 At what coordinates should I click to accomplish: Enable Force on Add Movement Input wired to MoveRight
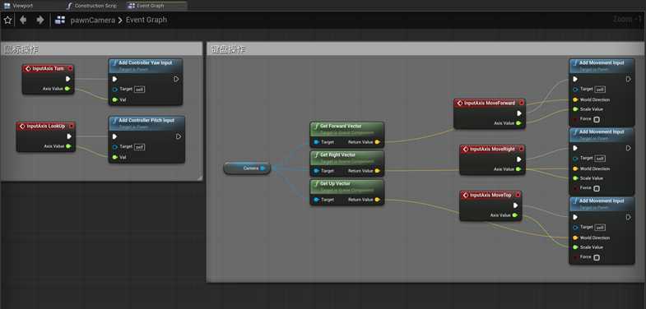click(x=597, y=188)
